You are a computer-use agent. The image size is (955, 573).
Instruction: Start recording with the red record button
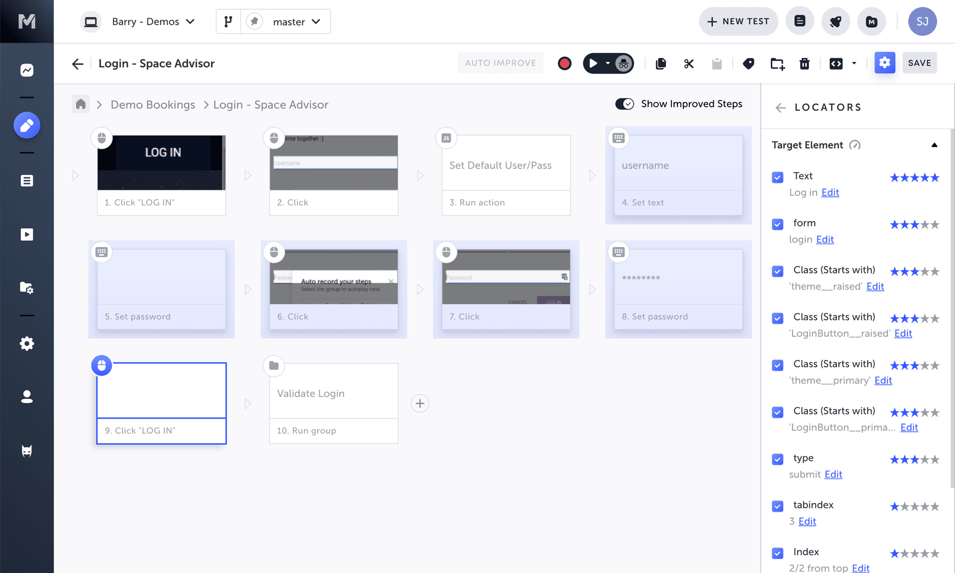565,64
